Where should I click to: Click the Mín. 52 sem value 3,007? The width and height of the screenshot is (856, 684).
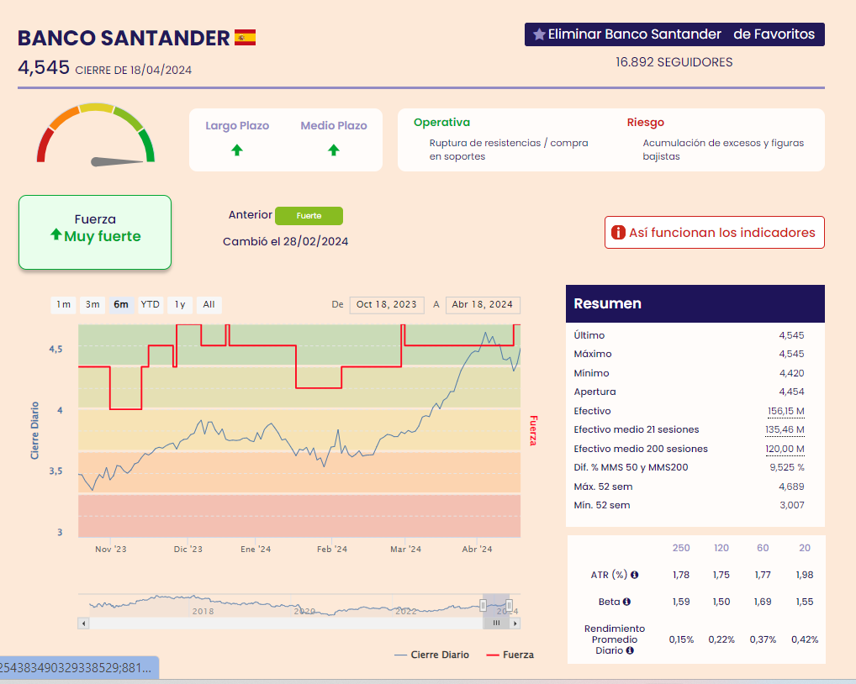[x=791, y=505]
